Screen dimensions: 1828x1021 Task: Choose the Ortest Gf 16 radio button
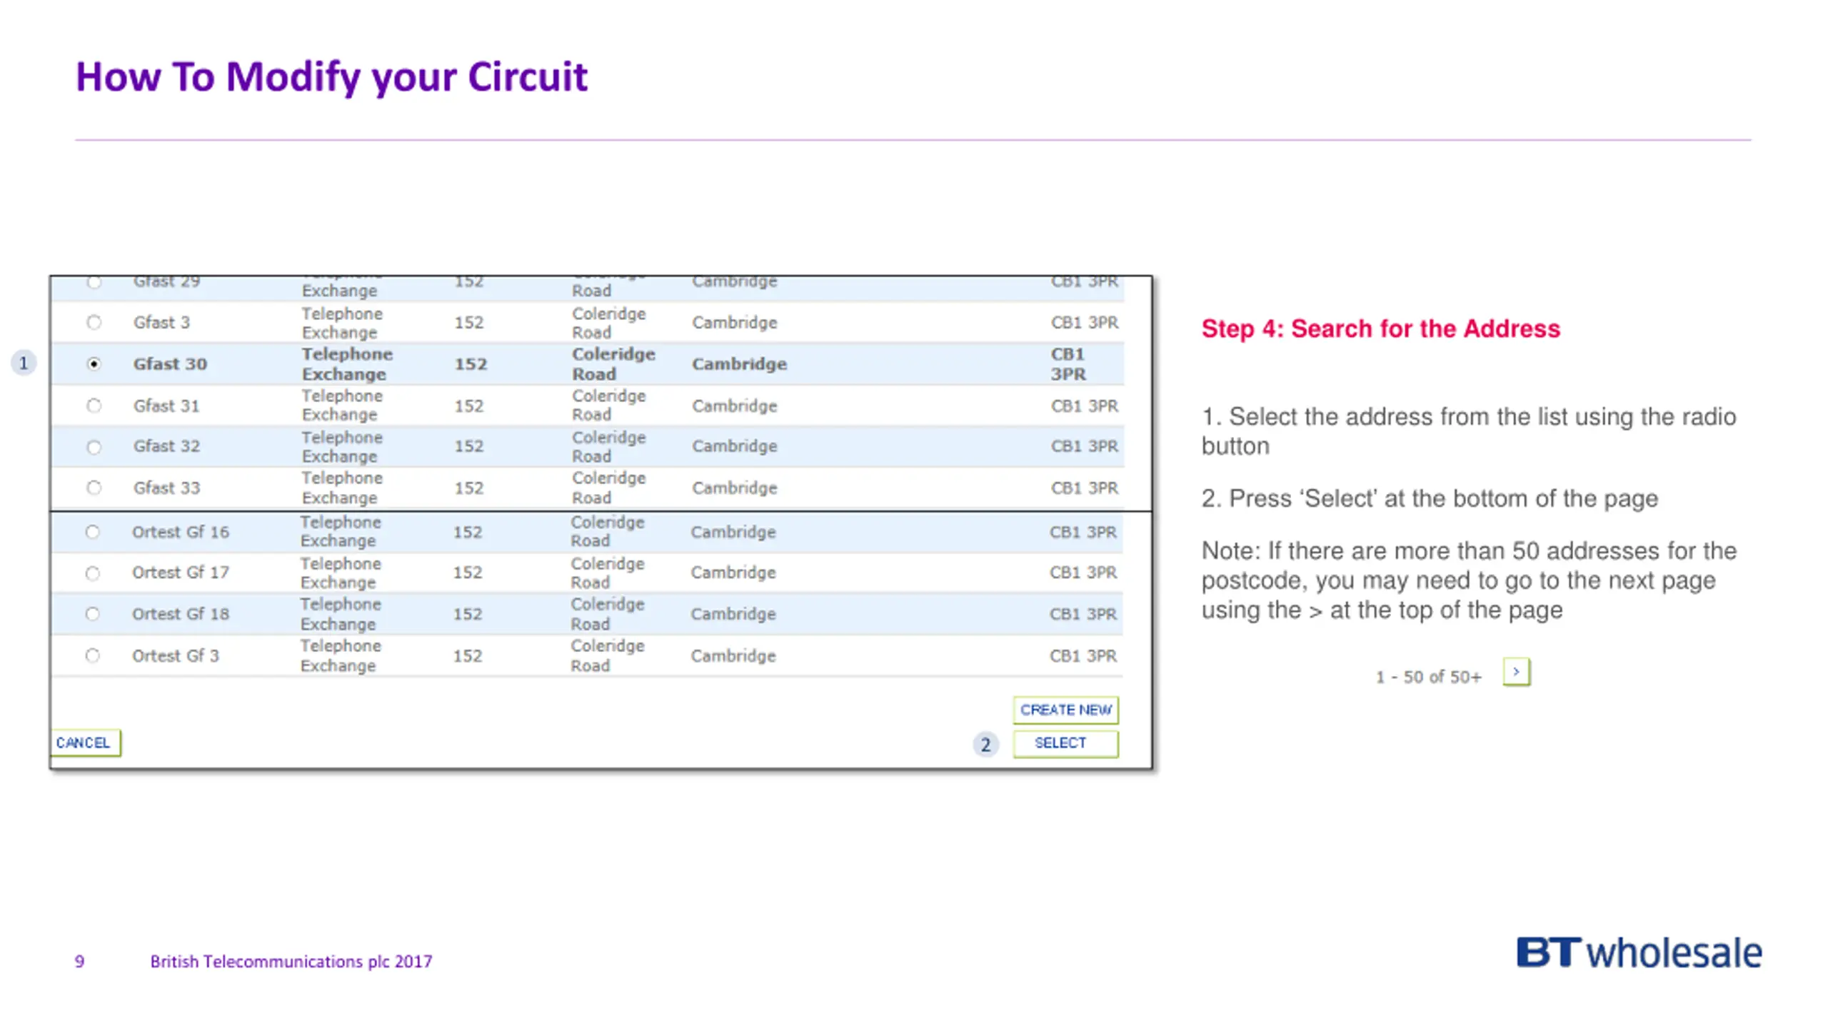click(92, 532)
